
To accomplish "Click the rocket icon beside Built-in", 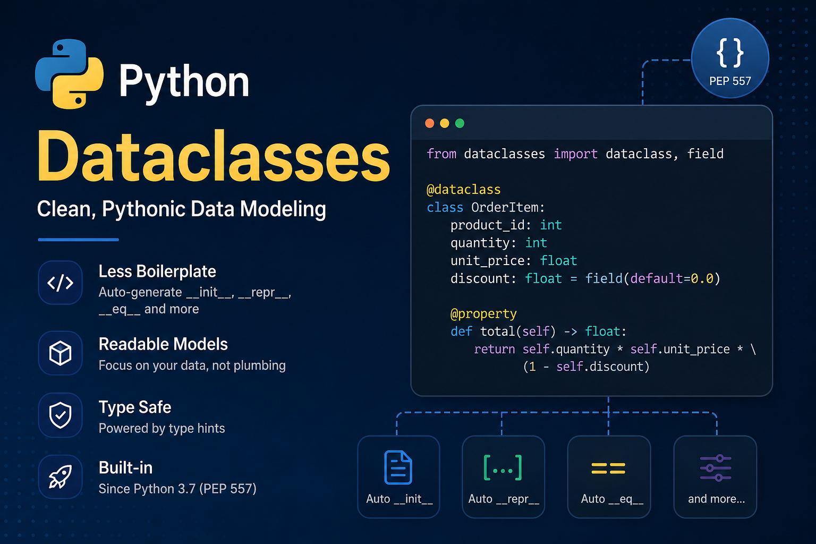I will (61, 477).
